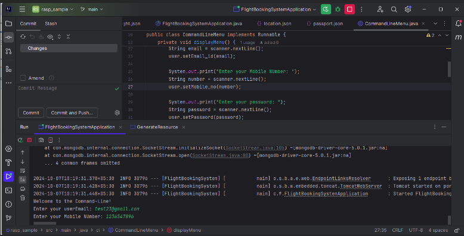Stop the process in the Run toolbar
The width and height of the screenshot is (464, 236).
click(29, 140)
